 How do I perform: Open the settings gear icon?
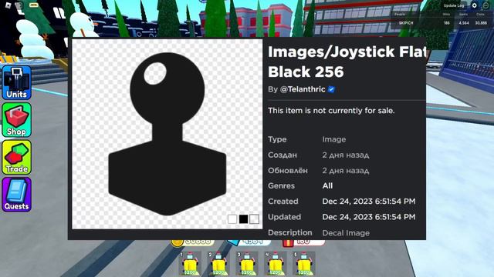474,5
